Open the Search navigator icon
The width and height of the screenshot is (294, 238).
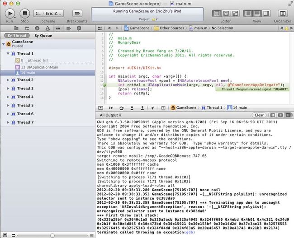(x=37, y=28)
